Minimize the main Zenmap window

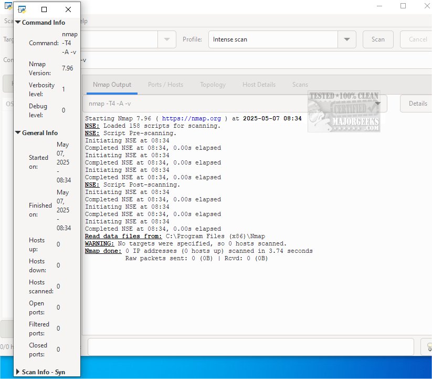(x=380, y=6)
